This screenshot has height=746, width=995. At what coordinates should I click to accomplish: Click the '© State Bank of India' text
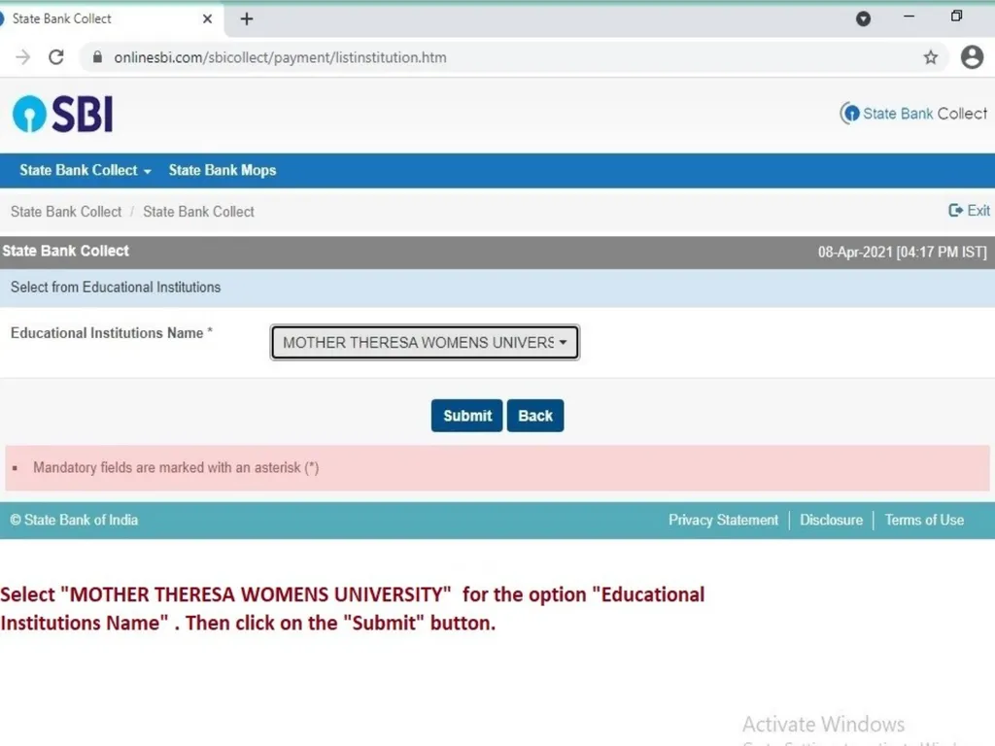pos(74,521)
